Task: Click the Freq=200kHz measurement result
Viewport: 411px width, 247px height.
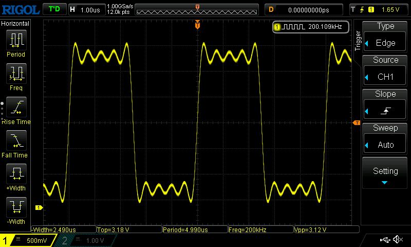Action: coord(261,230)
